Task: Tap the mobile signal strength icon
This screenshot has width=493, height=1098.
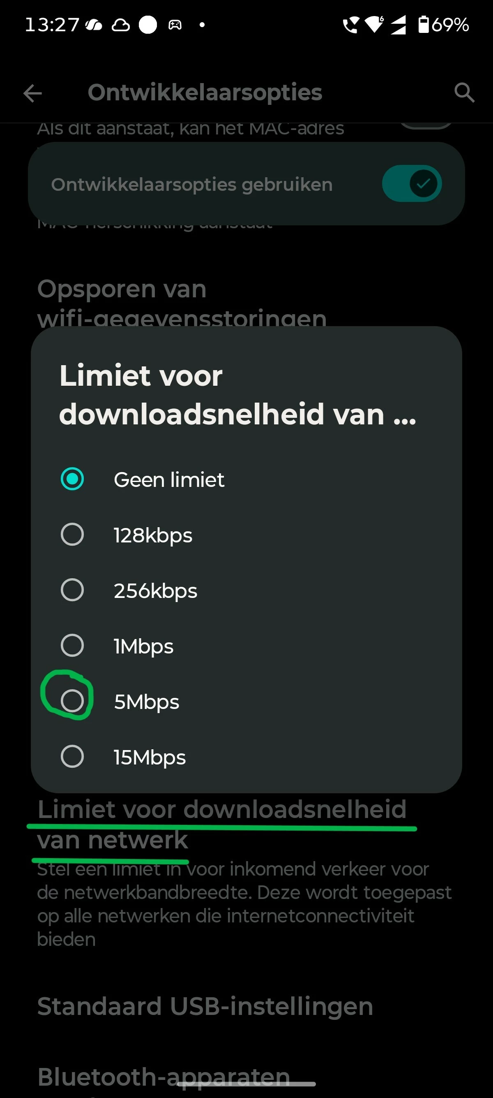Action: coord(398,25)
